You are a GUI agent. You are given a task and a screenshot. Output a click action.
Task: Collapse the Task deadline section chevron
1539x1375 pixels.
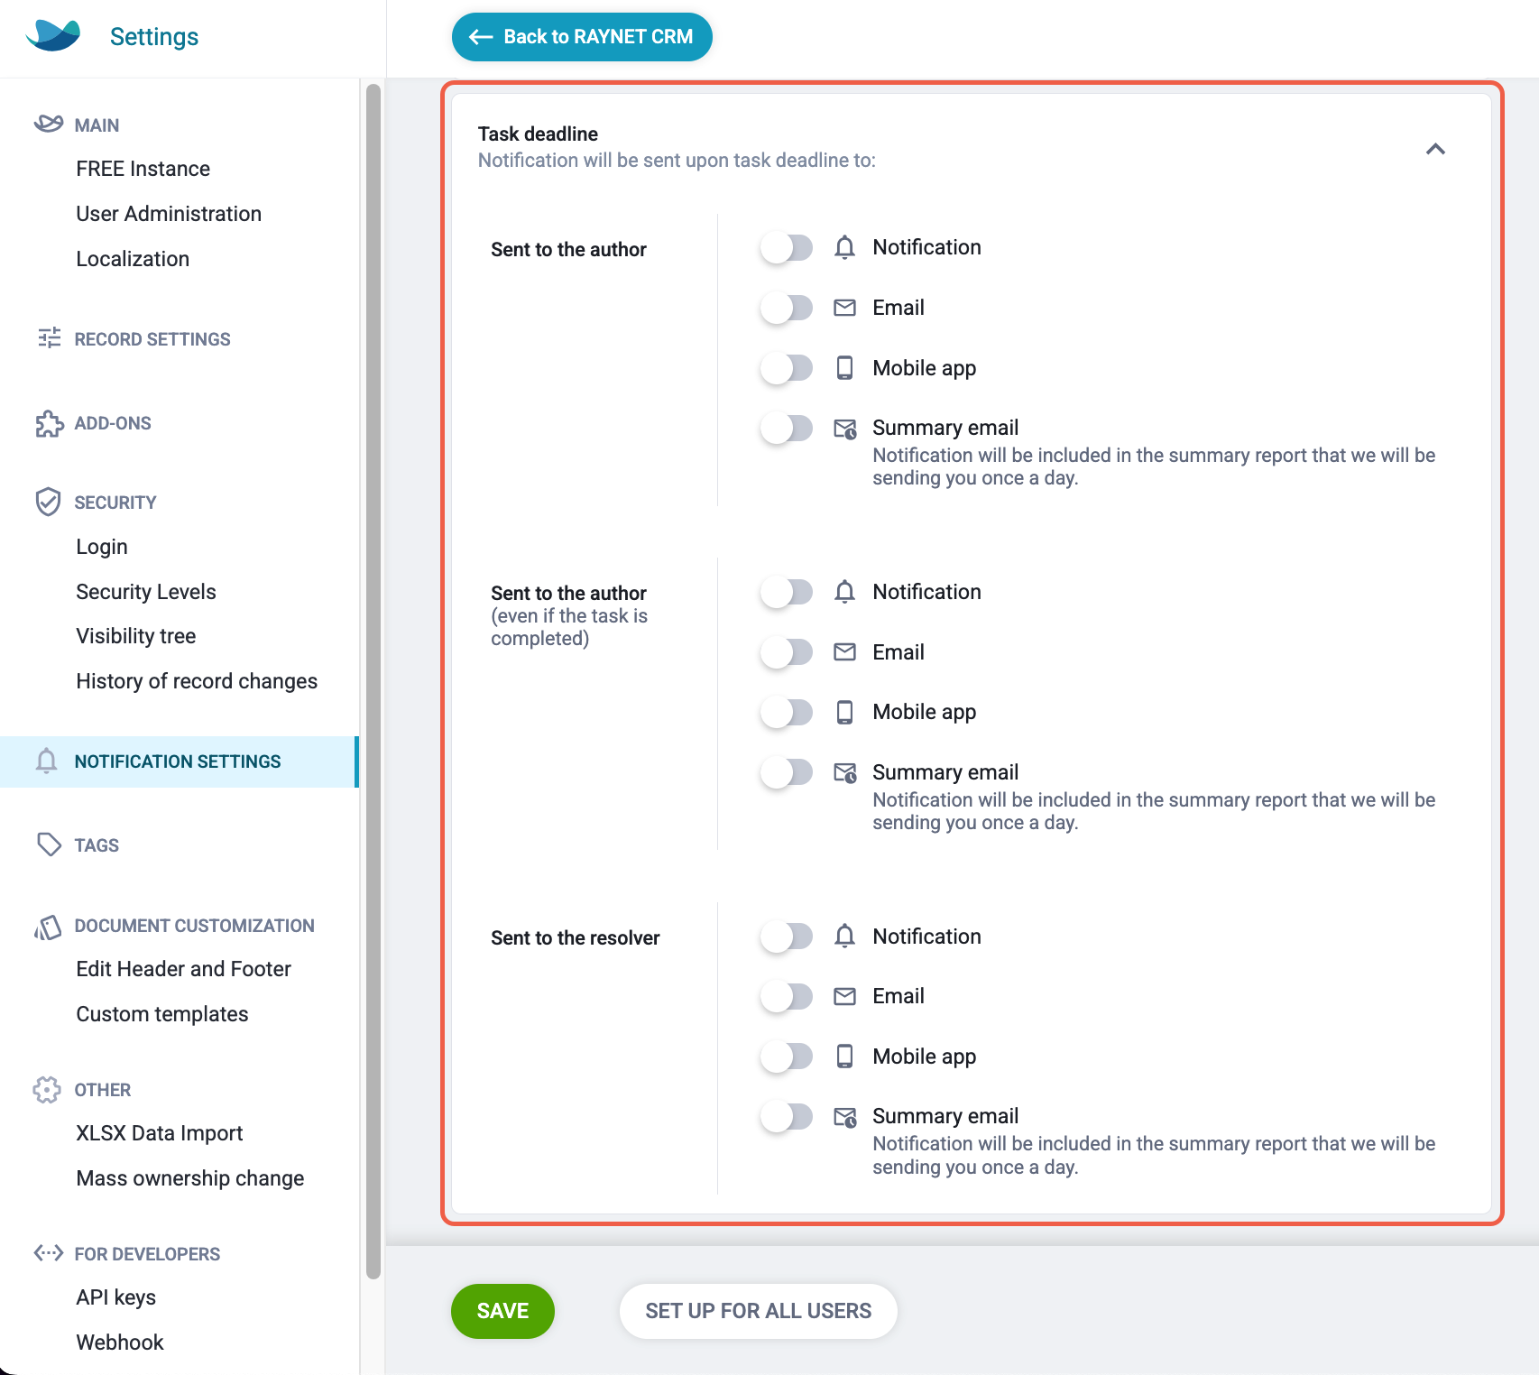coord(1435,149)
